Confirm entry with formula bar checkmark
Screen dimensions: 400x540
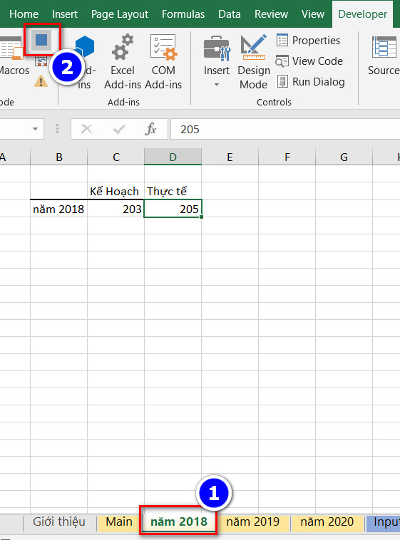pyautogui.click(x=119, y=129)
